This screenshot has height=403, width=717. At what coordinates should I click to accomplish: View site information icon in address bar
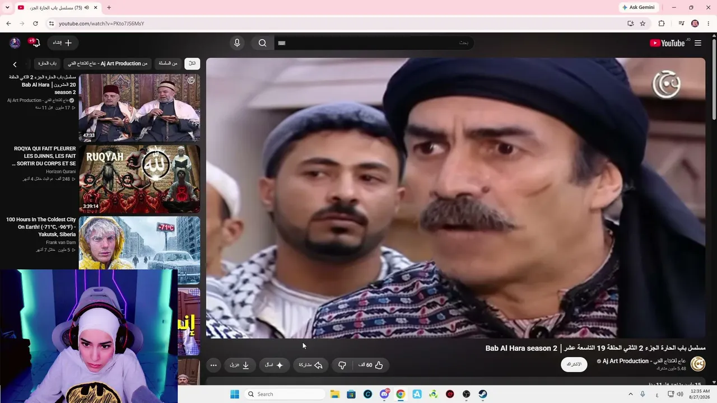coord(51,24)
